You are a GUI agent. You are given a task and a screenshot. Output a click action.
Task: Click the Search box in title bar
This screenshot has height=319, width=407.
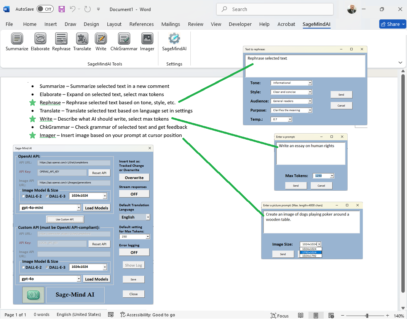[275, 9]
